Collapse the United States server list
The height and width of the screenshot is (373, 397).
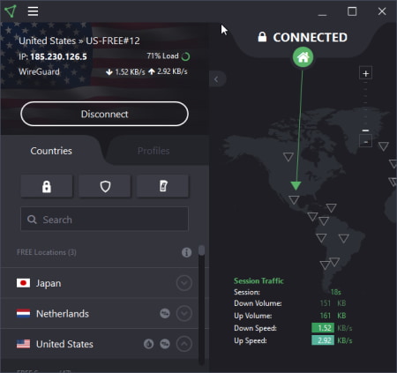pyautogui.click(x=184, y=344)
